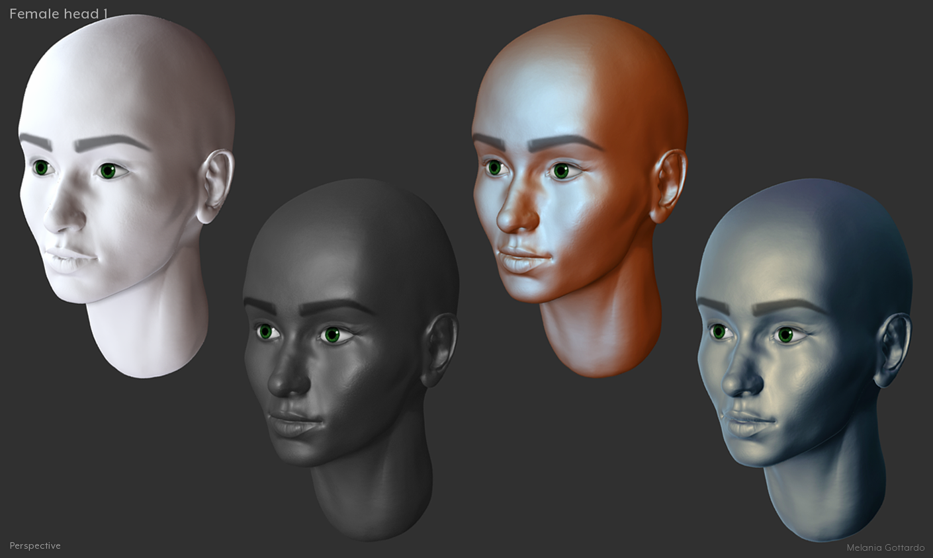Select the orange copper head render
This screenshot has height=558, width=933.
point(580,195)
